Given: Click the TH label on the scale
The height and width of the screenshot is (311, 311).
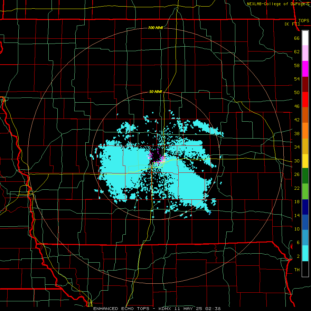Looking at the screenshot, I should pyautogui.click(x=297, y=270).
